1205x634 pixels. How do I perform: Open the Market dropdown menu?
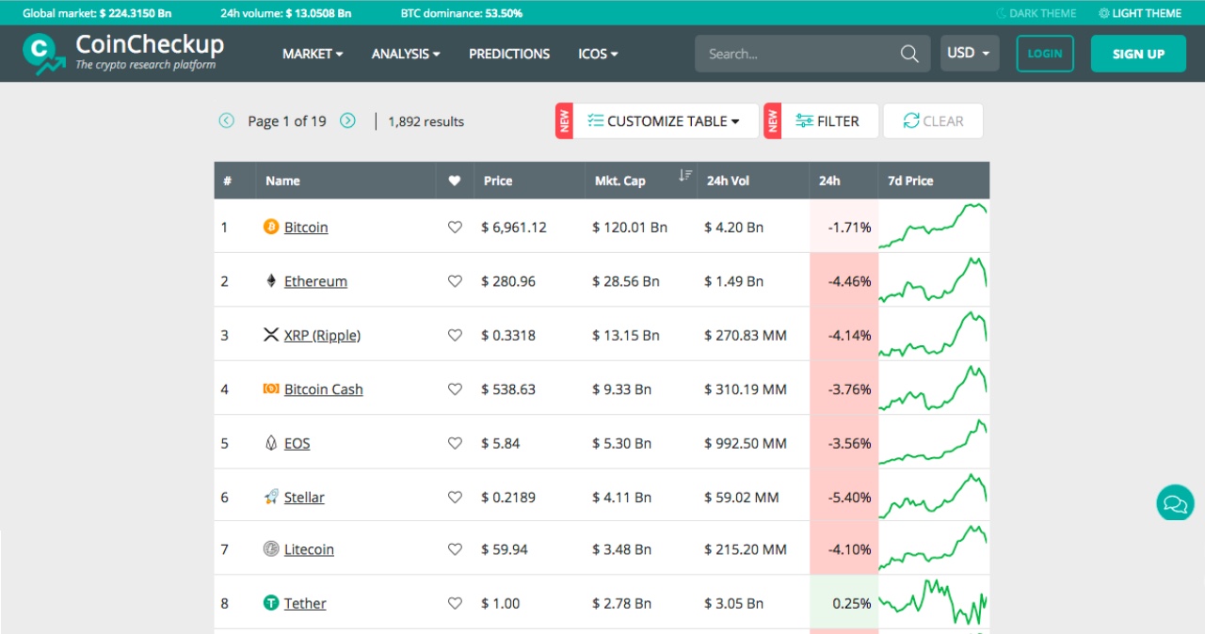pos(313,54)
